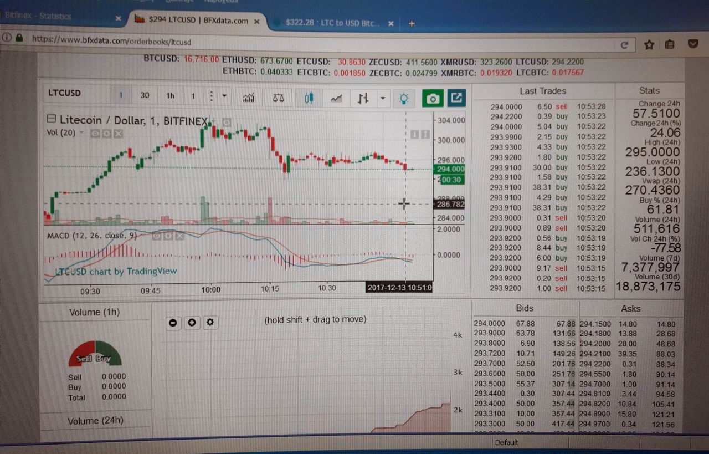The image size is (709, 454).
Task: Switch to line chart style
Action: (x=336, y=98)
